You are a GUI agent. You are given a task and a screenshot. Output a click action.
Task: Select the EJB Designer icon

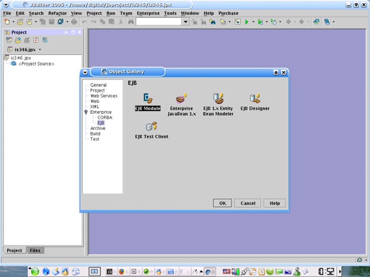(x=255, y=98)
